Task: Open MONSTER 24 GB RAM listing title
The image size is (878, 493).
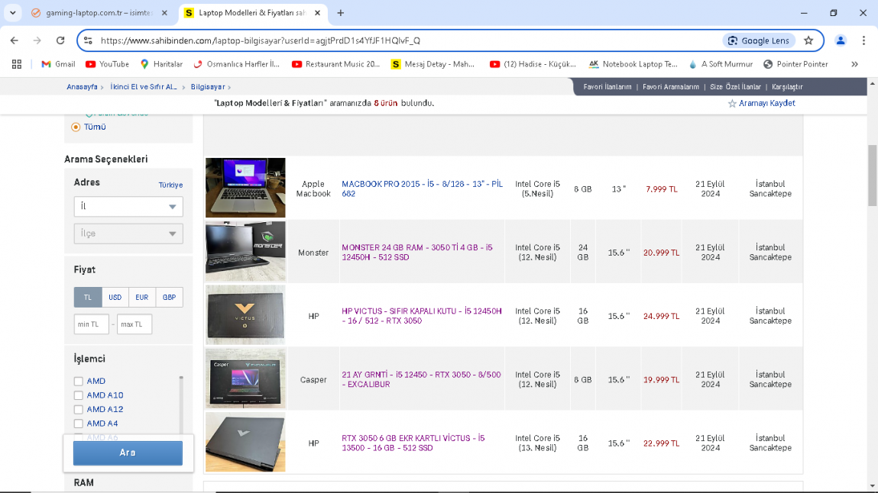Action: point(417,253)
